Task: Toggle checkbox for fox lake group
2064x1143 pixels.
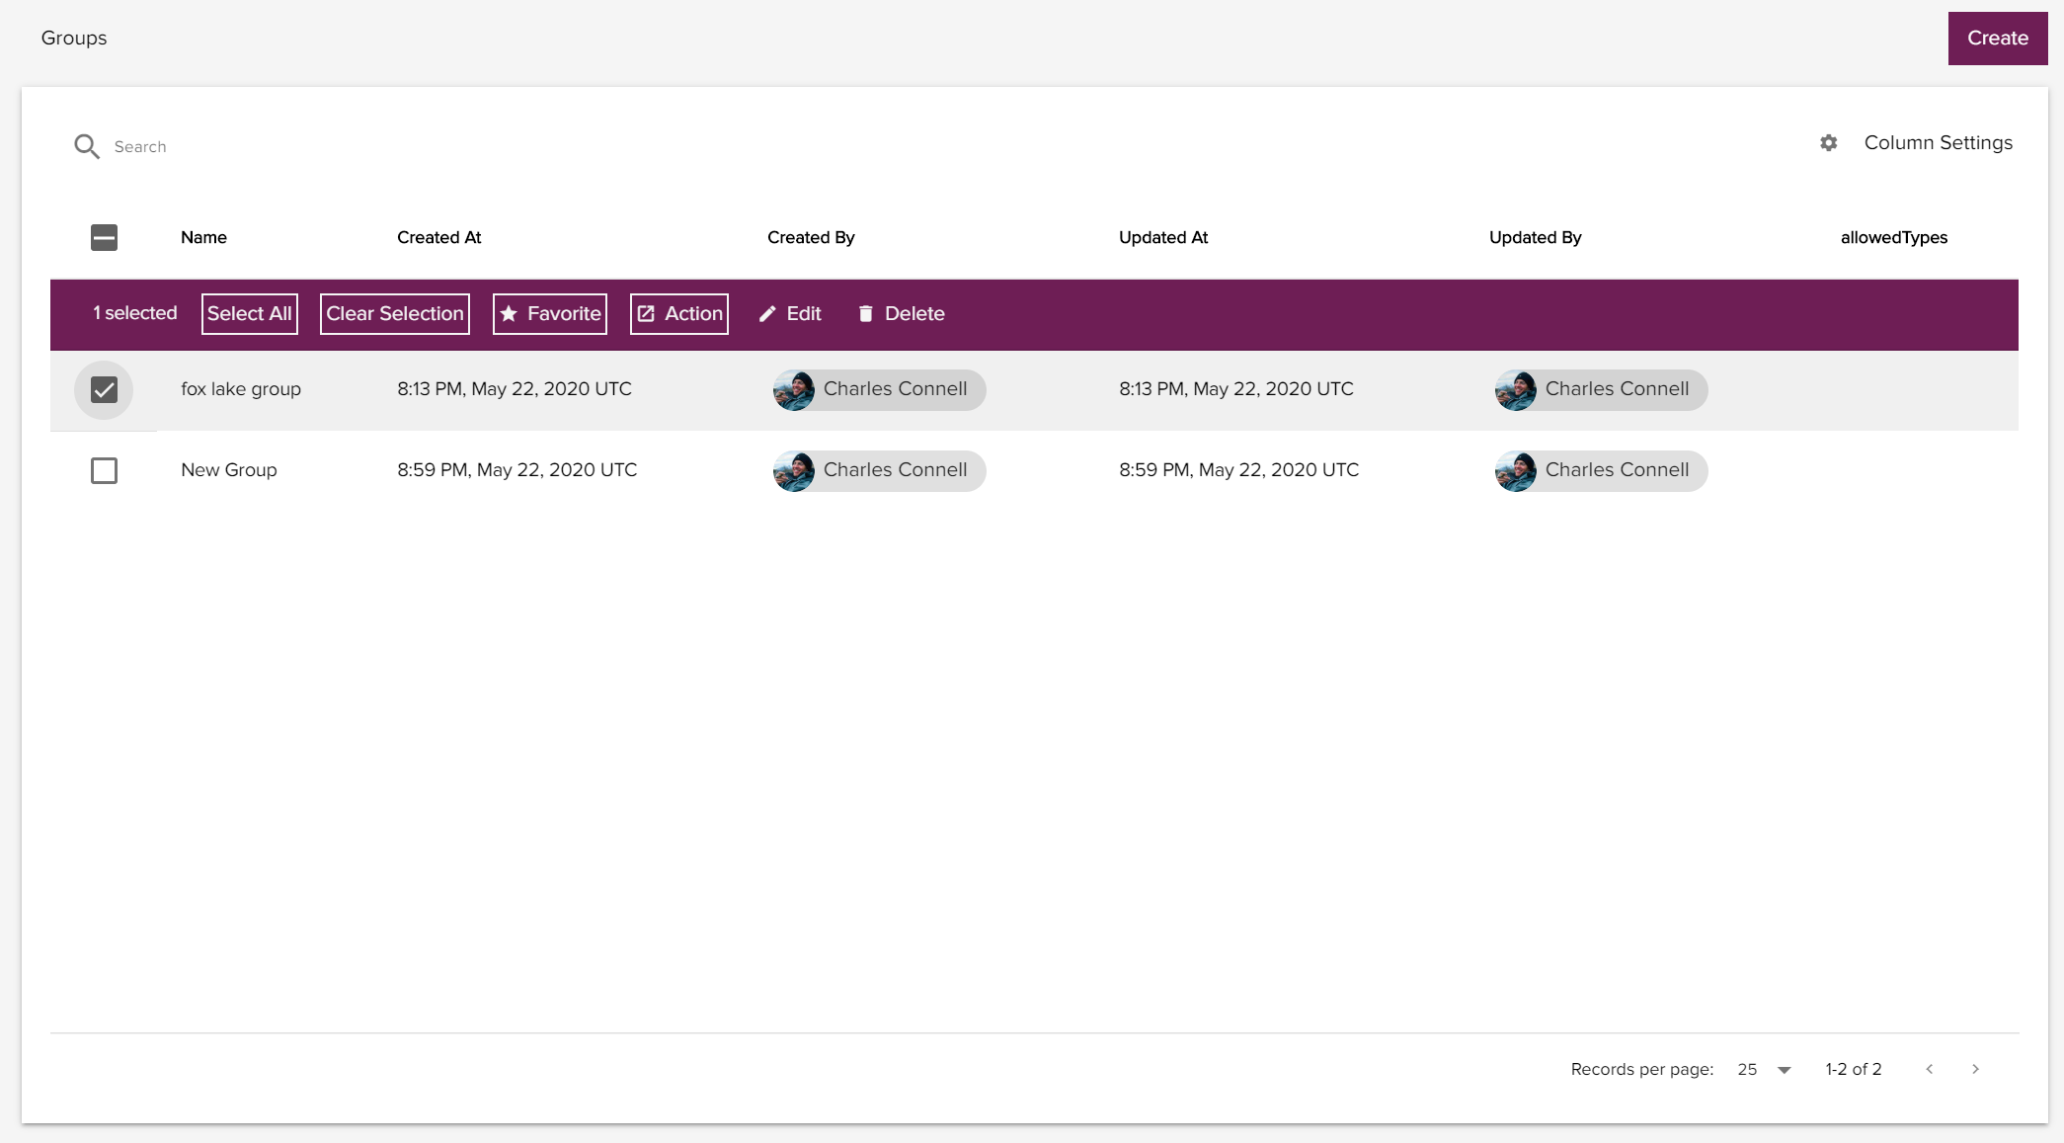Action: [x=103, y=390]
